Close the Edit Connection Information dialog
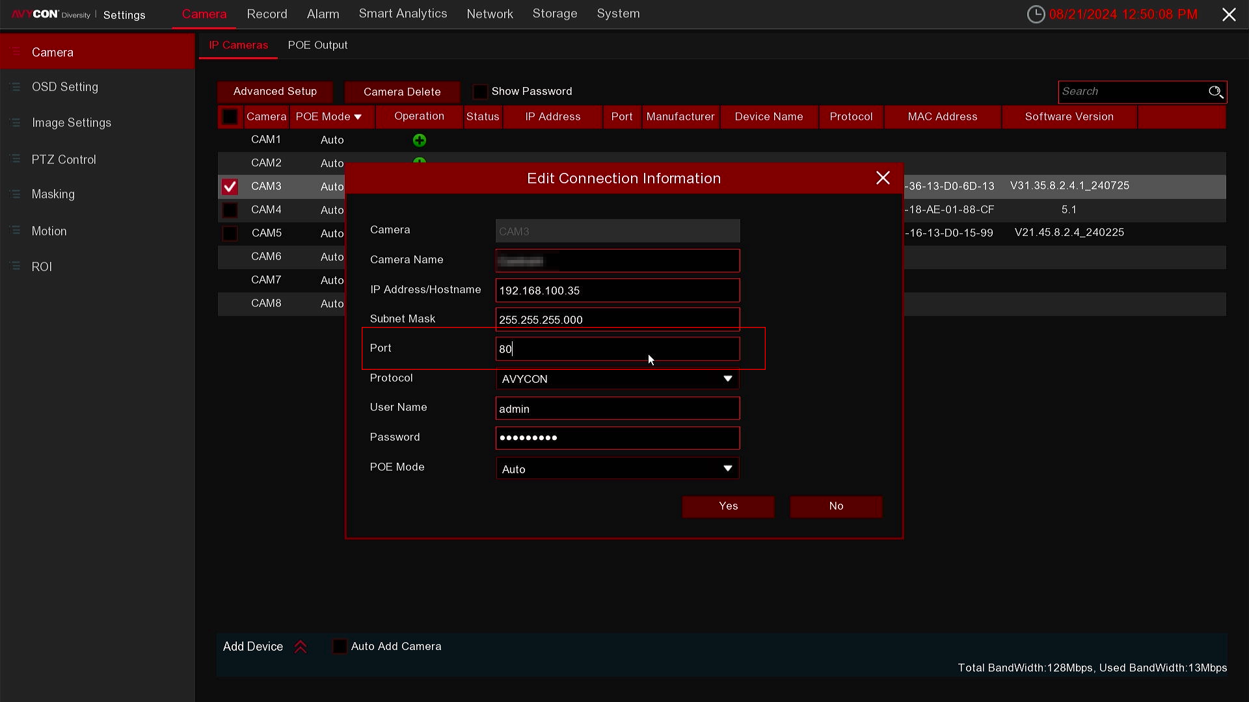The width and height of the screenshot is (1249, 702). [x=883, y=178]
